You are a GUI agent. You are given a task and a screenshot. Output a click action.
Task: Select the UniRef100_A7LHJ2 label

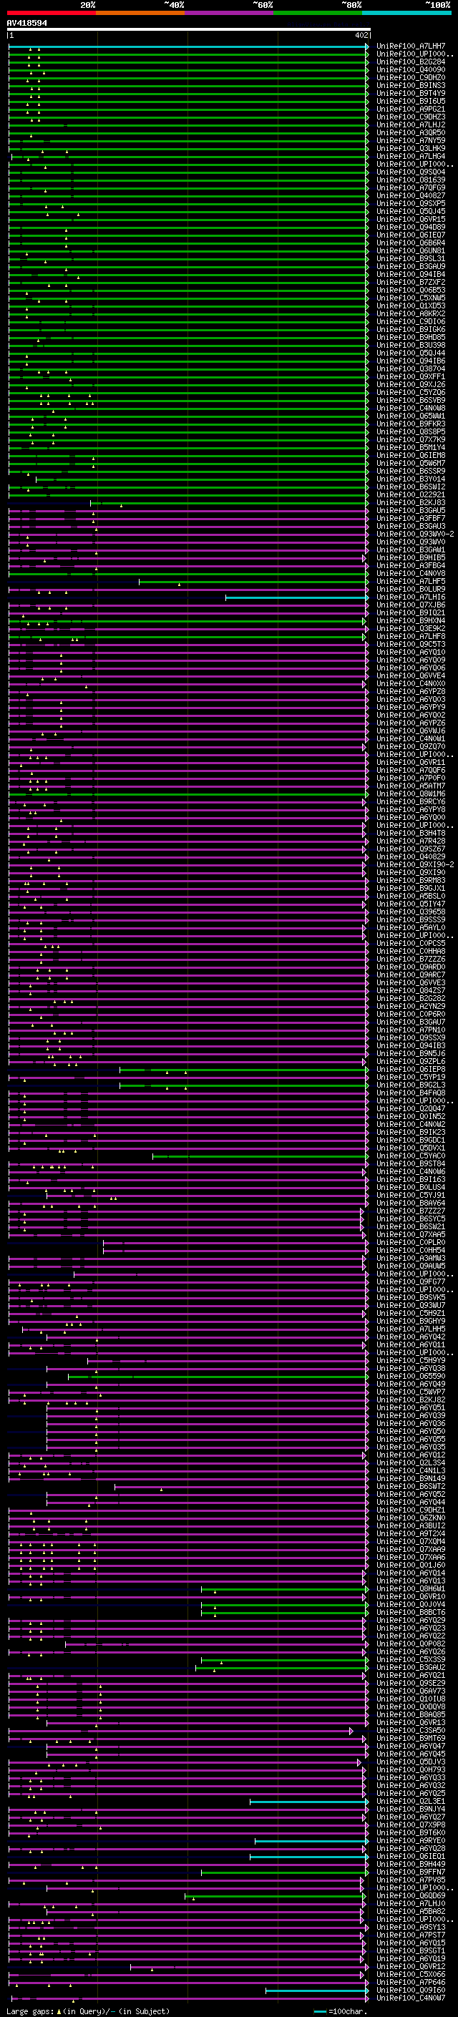click(x=410, y=124)
